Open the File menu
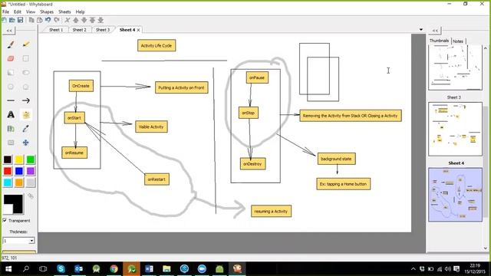The width and height of the screenshot is (491, 276). pyautogui.click(x=5, y=12)
